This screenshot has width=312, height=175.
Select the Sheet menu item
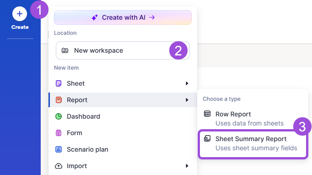[123, 83]
